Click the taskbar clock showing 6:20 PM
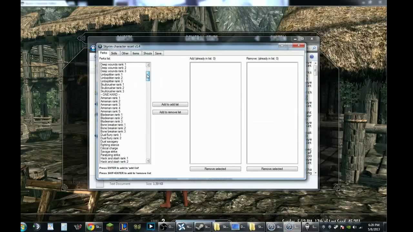This screenshot has width=413, height=232. pos(373,227)
